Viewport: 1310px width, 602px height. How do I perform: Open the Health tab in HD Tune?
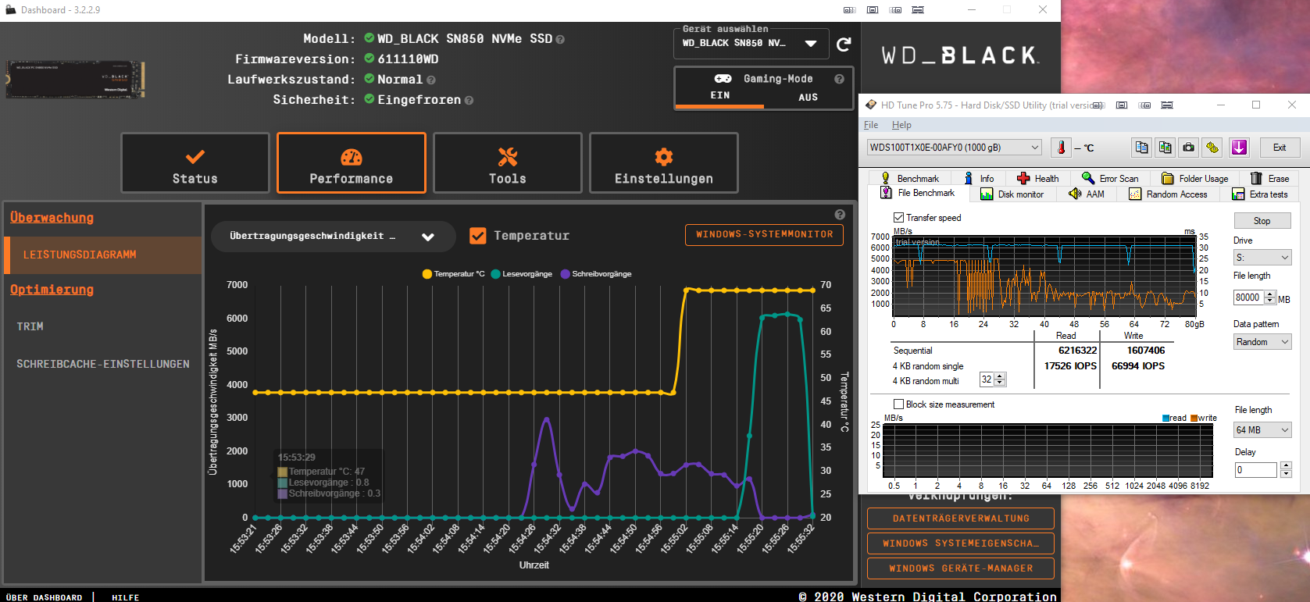pos(1037,178)
